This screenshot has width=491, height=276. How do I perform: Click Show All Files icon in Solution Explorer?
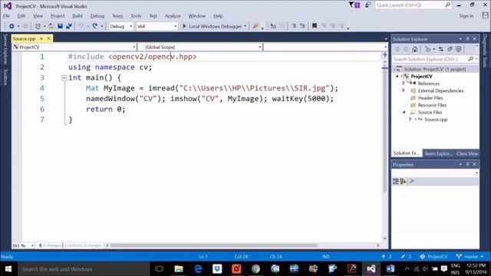(450, 49)
